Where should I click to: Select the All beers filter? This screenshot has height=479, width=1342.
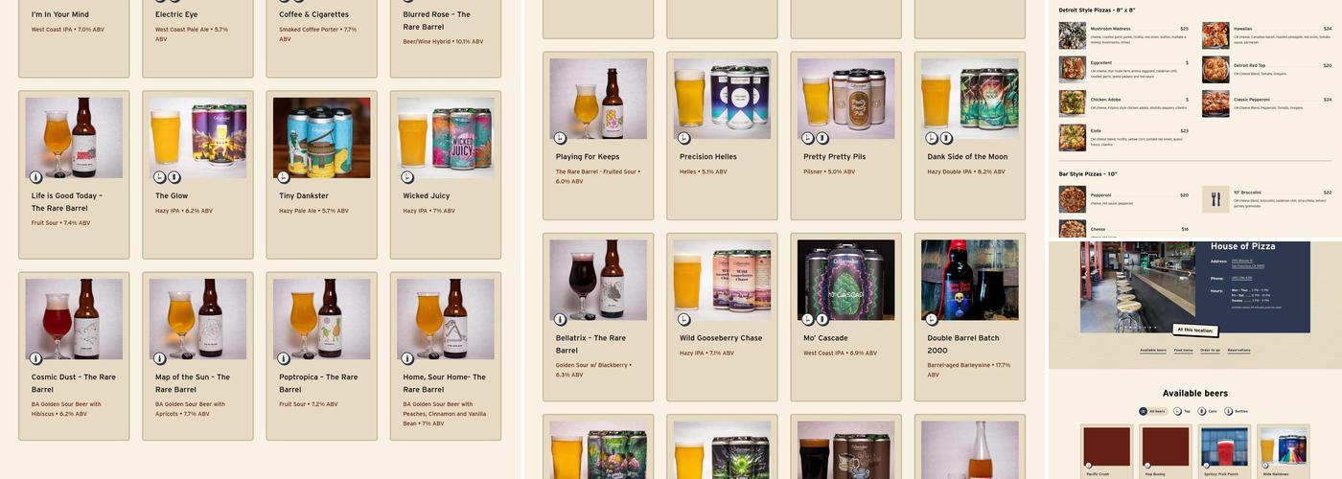pos(1154,411)
